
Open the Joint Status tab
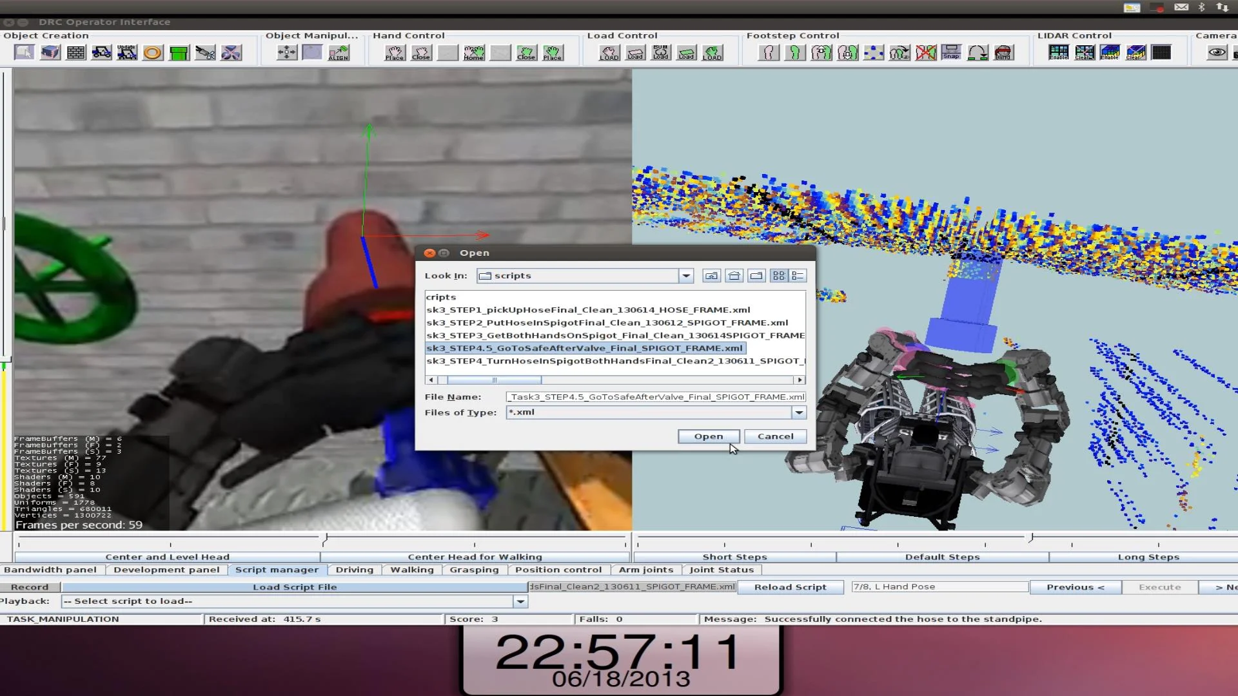pos(722,570)
